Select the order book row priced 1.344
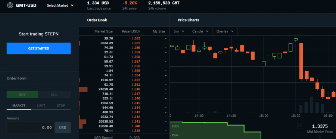This screenshot has height=139, width=336. pos(124,108)
